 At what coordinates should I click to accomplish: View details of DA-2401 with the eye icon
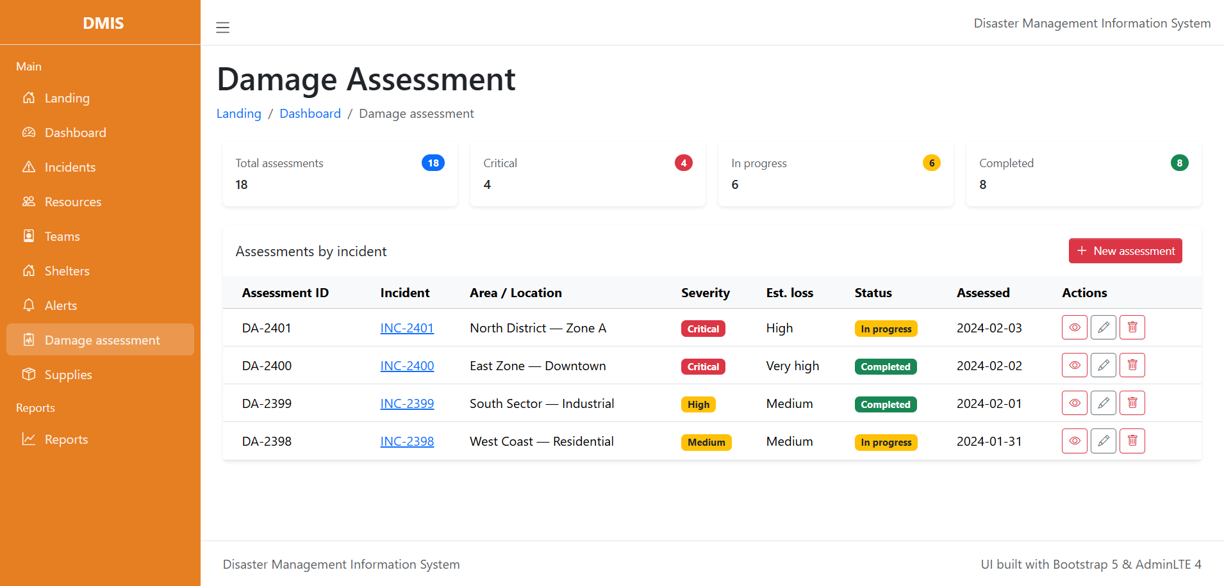(x=1074, y=327)
